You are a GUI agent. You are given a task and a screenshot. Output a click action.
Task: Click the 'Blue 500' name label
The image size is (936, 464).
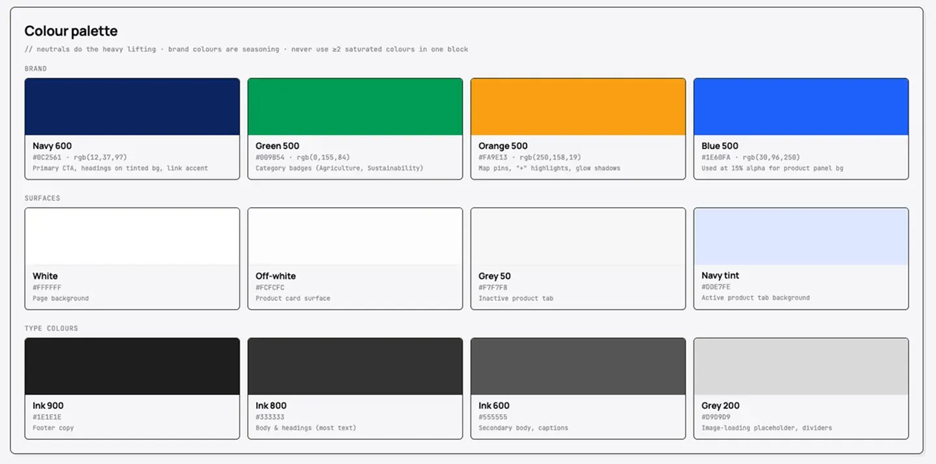tap(720, 146)
